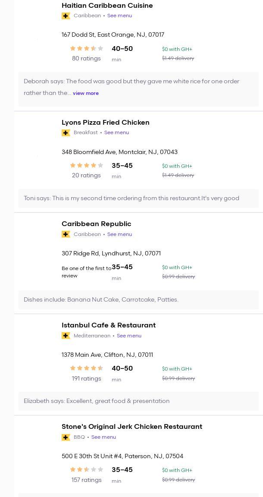Select Caribbean Republic restaurant name
Screen dimensions: 263x497
coord(96,224)
